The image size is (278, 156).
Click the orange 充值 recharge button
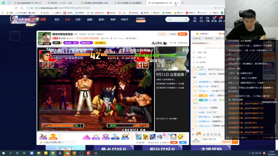pyautogui.click(x=174, y=142)
